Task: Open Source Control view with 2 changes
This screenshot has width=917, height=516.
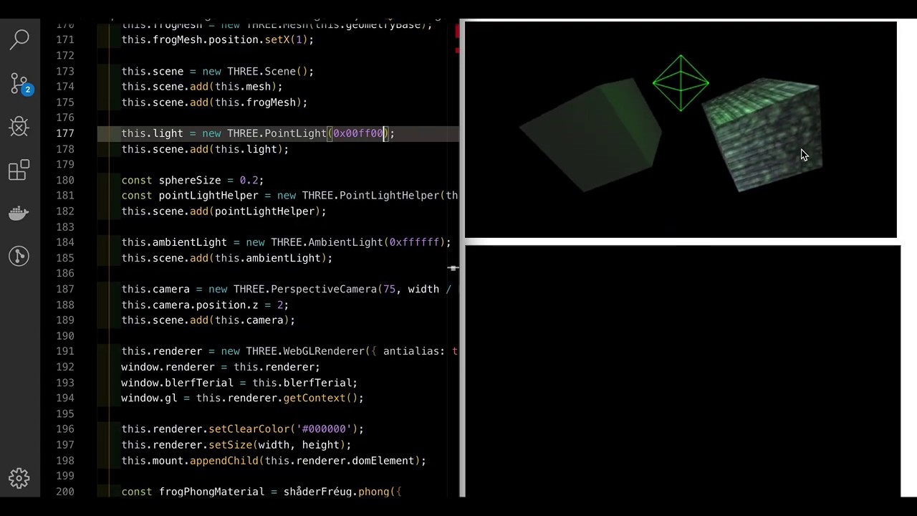Action: click(x=19, y=83)
